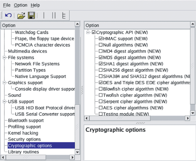Disable the HMAC support checkbox

click(x=101, y=39)
